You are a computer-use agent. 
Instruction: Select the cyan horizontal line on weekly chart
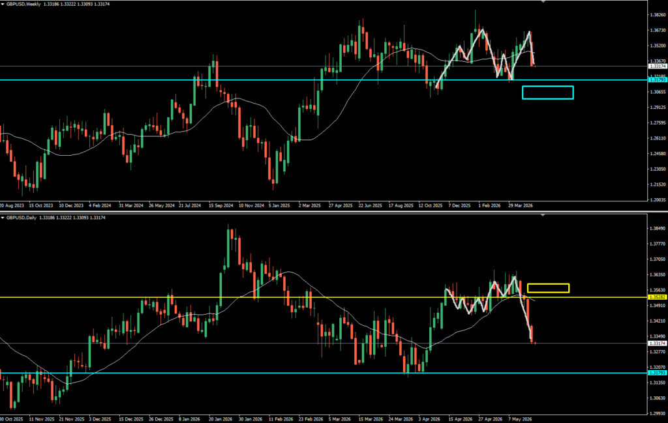point(324,80)
